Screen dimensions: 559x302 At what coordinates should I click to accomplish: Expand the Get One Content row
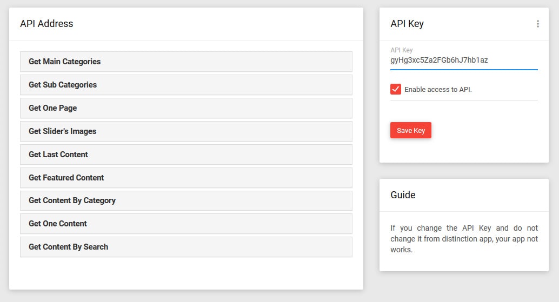point(186,224)
